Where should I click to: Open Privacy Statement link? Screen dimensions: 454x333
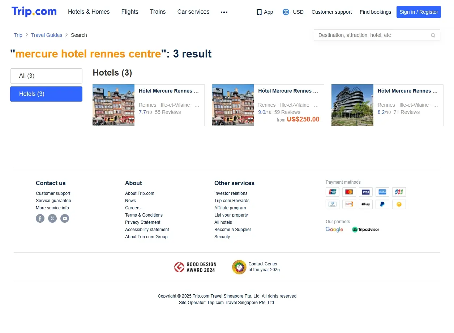point(143,222)
